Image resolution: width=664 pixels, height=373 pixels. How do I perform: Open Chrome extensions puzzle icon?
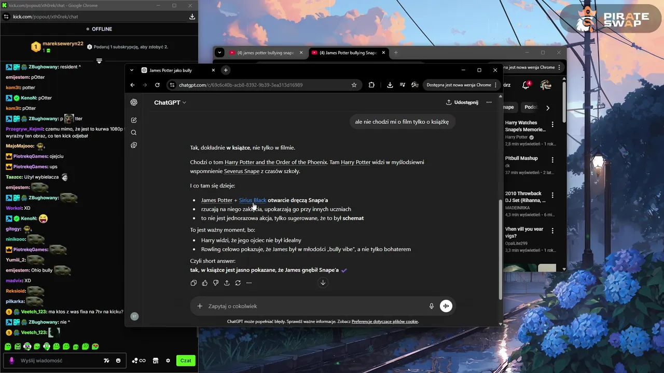click(371, 85)
